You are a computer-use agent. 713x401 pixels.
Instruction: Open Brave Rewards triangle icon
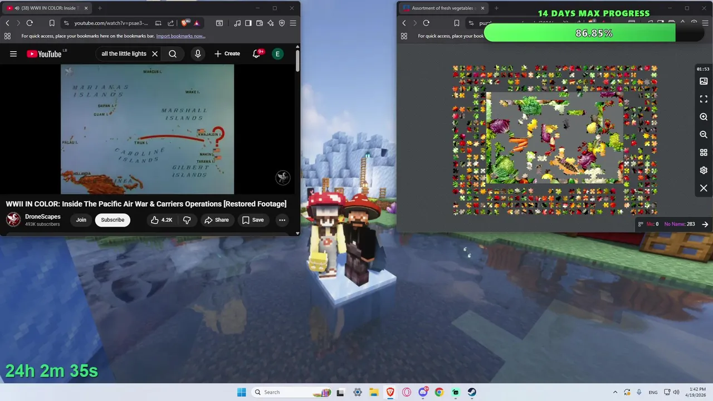click(197, 23)
